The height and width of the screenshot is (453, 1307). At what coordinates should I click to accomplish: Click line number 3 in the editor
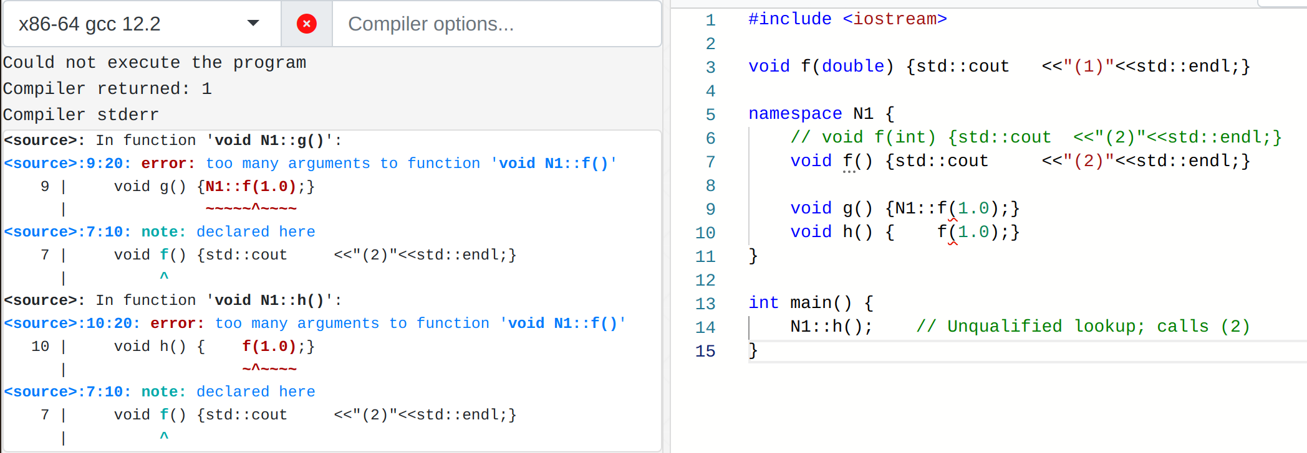coord(710,67)
